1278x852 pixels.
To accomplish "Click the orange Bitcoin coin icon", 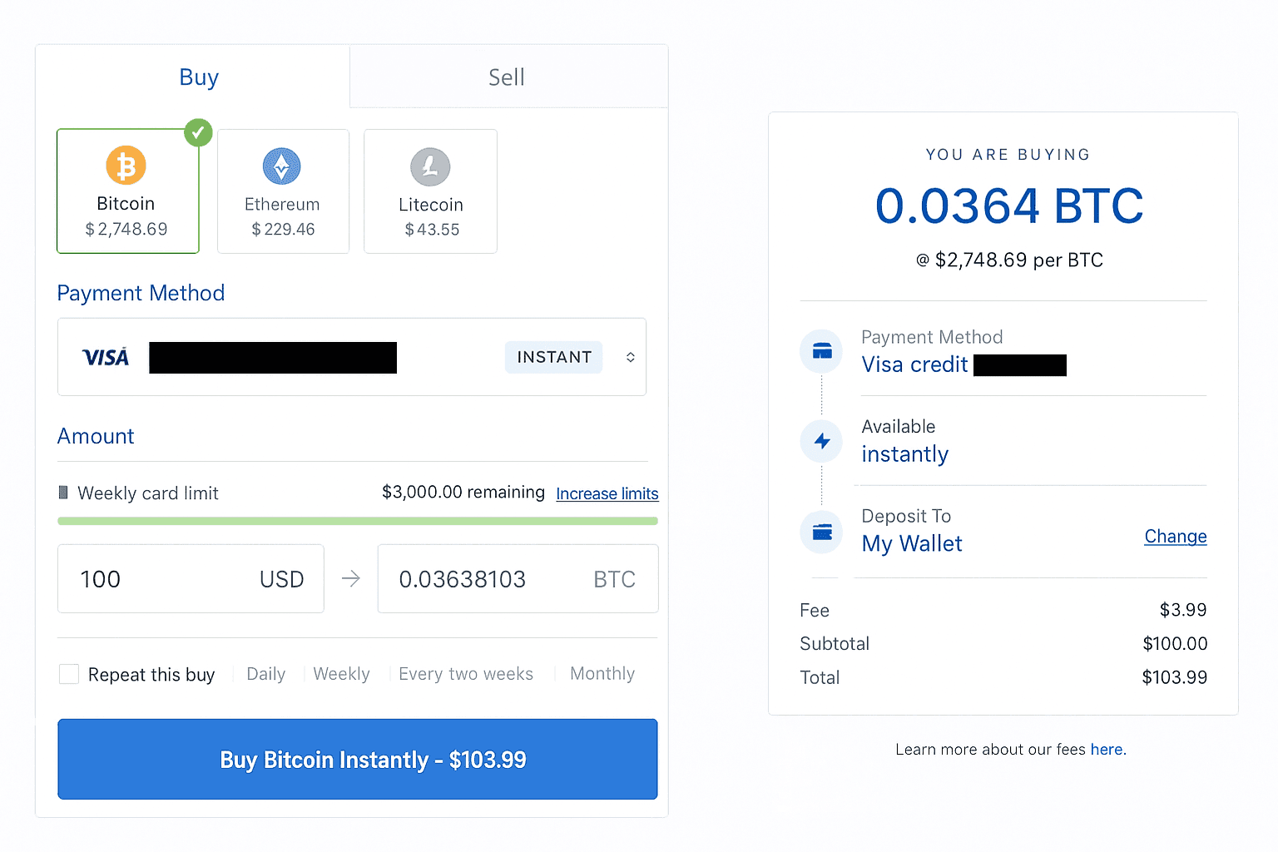I will click(x=126, y=166).
